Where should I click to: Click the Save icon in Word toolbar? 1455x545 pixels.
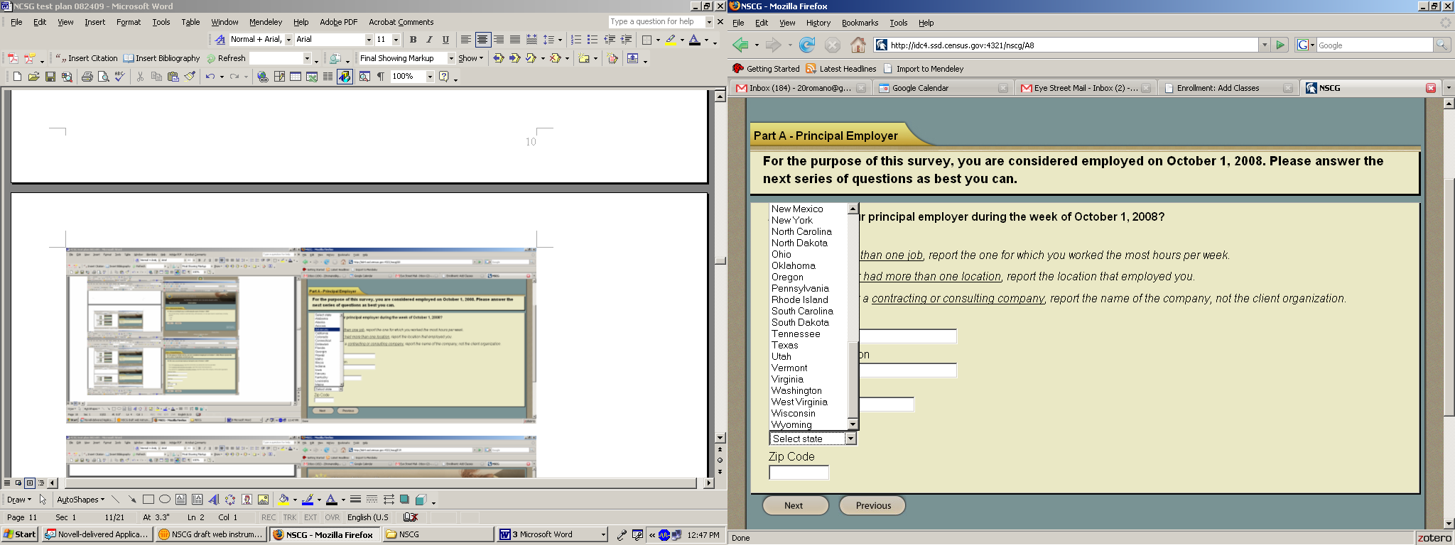click(50, 77)
